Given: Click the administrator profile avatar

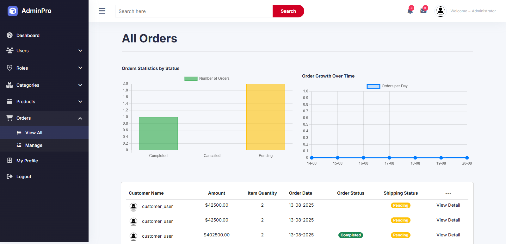Looking at the screenshot, I should click(440, 11).
